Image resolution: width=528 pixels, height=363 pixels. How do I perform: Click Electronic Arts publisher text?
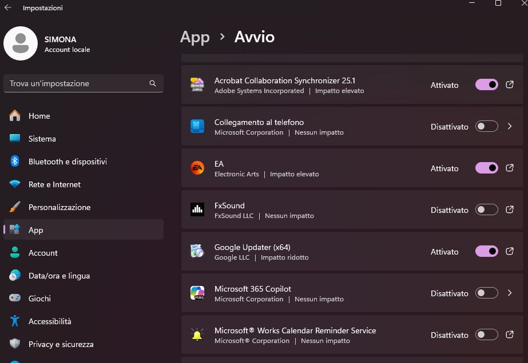click(236, 174)
